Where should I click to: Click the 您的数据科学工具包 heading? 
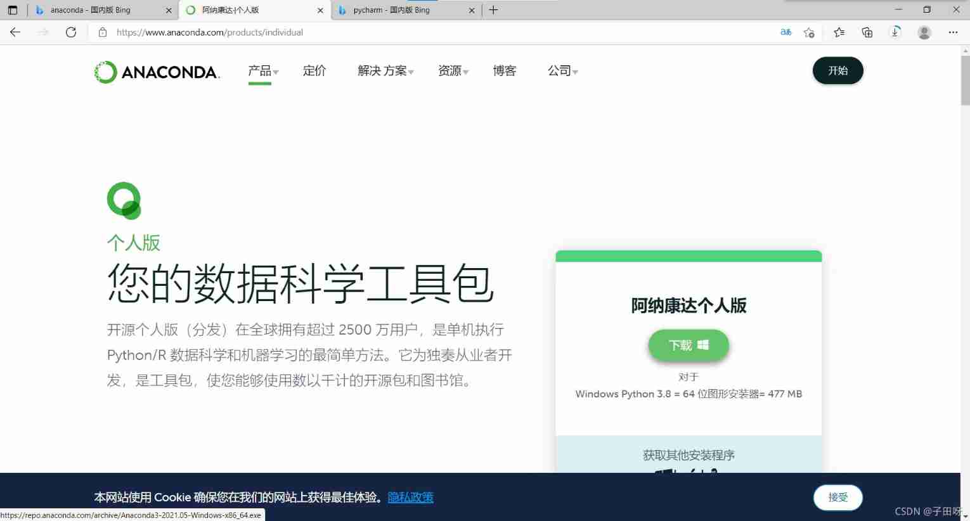(301, 283)
